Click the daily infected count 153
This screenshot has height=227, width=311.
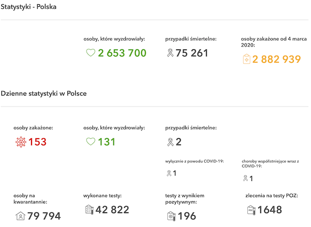click(37, 142)
